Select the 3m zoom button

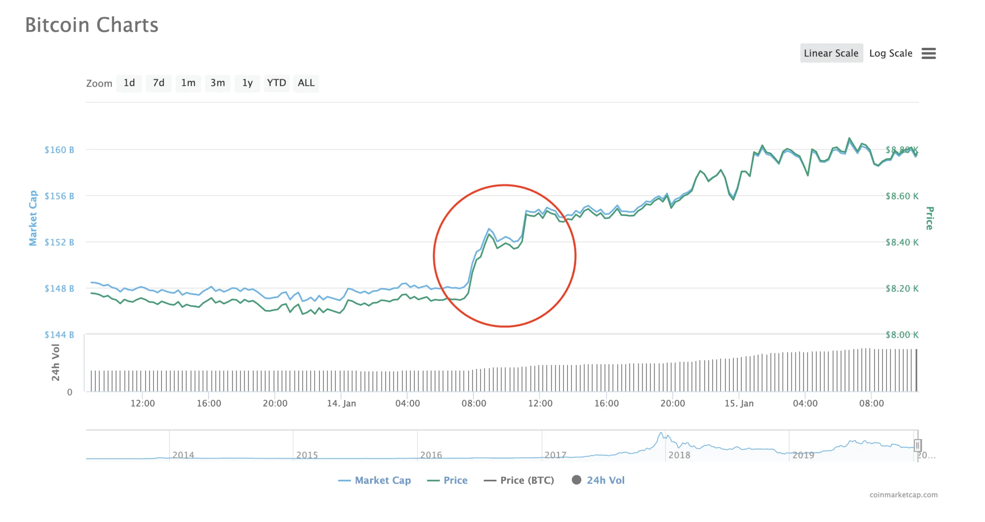[217, 83]
